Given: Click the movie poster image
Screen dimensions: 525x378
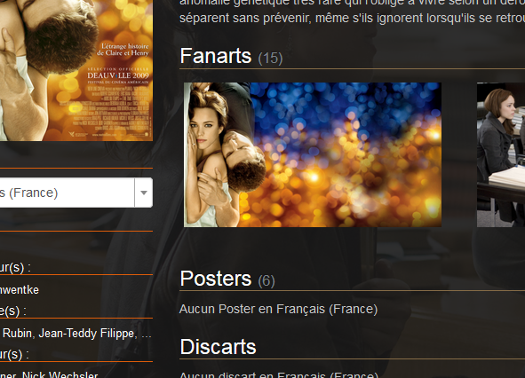Looking at the screenshot, I should pos(76,70).
